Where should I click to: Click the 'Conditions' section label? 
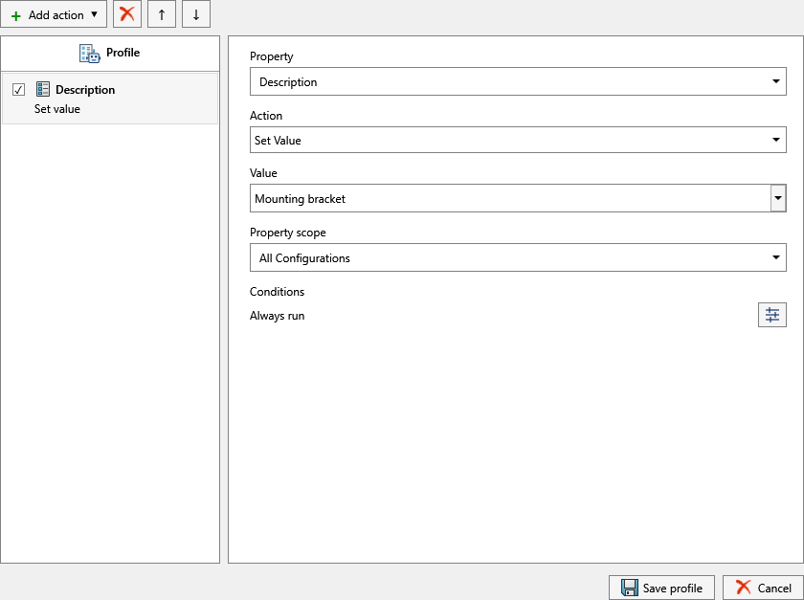[x=277, y=292]
